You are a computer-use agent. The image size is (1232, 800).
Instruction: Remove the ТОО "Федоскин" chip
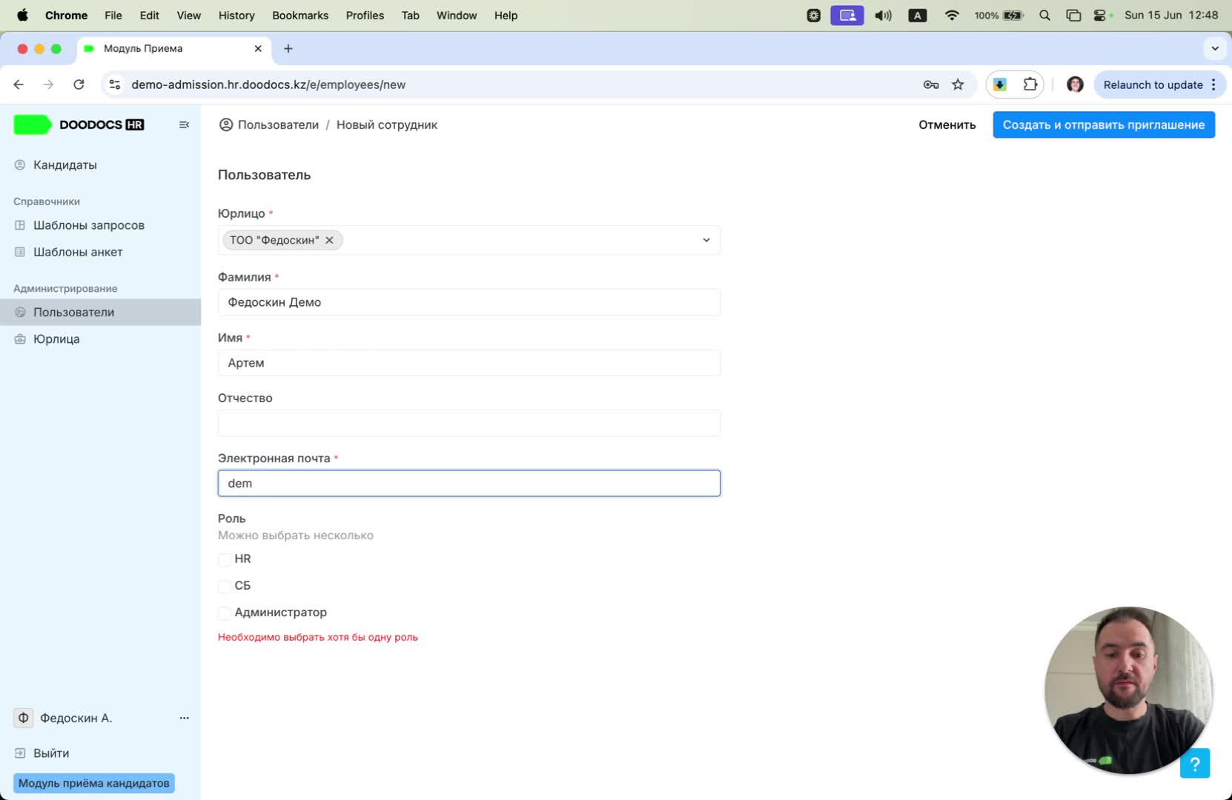330,240
